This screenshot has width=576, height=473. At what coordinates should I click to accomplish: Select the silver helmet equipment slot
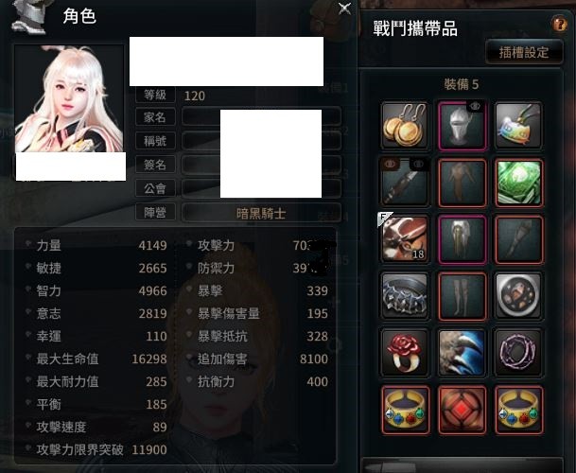463,126
